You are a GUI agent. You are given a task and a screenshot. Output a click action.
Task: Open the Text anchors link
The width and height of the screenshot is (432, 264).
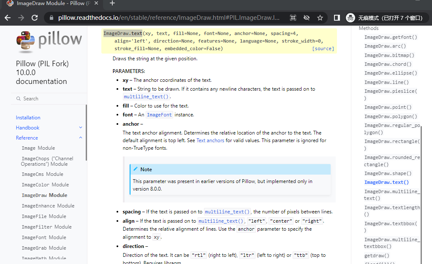[x=210, y=140]
